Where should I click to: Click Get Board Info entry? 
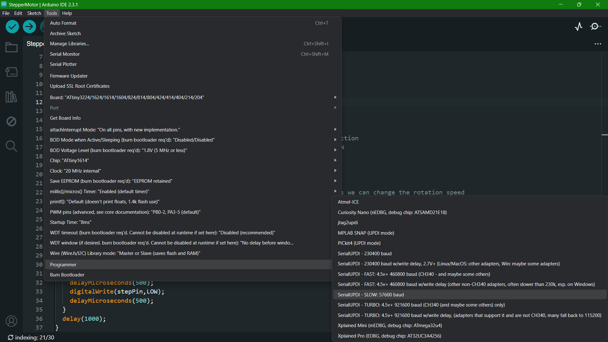tap(193, 118)
